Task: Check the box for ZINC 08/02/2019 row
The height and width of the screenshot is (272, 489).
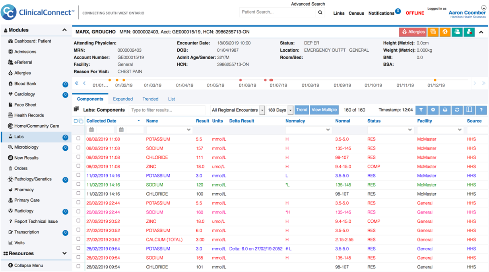Action: pos(78,166)
